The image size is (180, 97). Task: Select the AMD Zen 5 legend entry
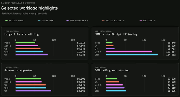click(x=147, y=21)
